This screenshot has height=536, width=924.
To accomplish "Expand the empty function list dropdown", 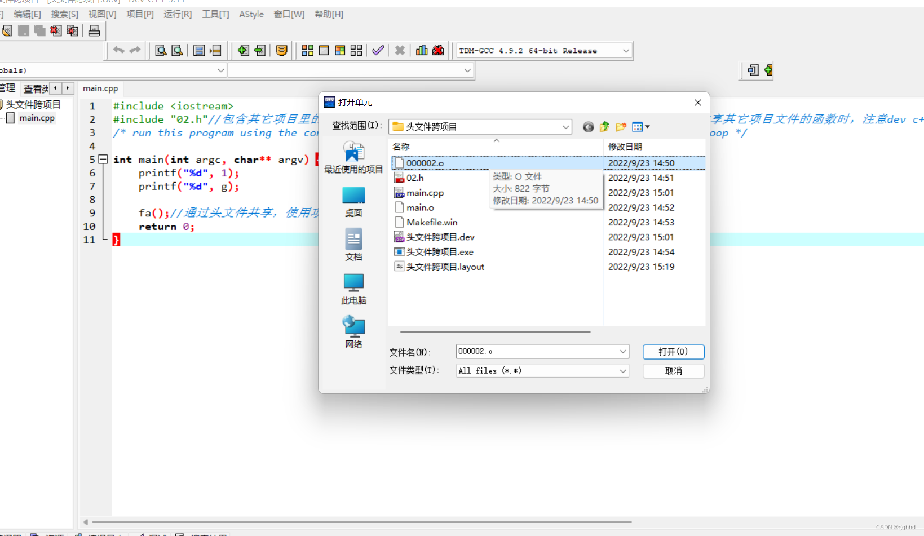I will (x=467, y=70).
